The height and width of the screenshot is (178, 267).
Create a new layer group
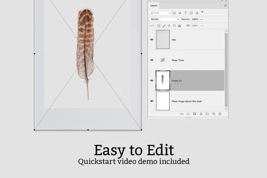click(207, 114)
